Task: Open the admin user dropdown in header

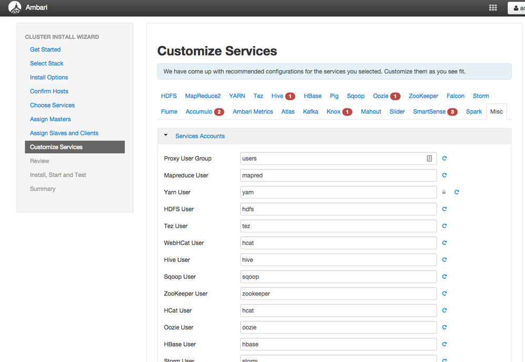Action: pyautogui.click(x=517, y=8)
